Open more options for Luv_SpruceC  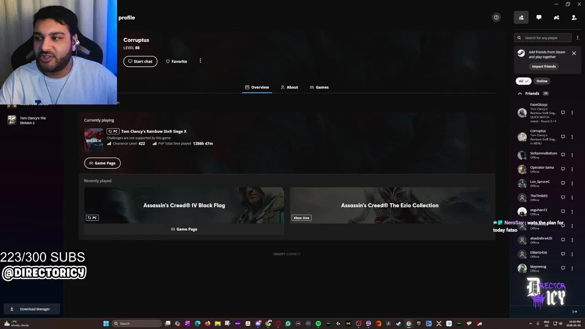click(572, 183)
